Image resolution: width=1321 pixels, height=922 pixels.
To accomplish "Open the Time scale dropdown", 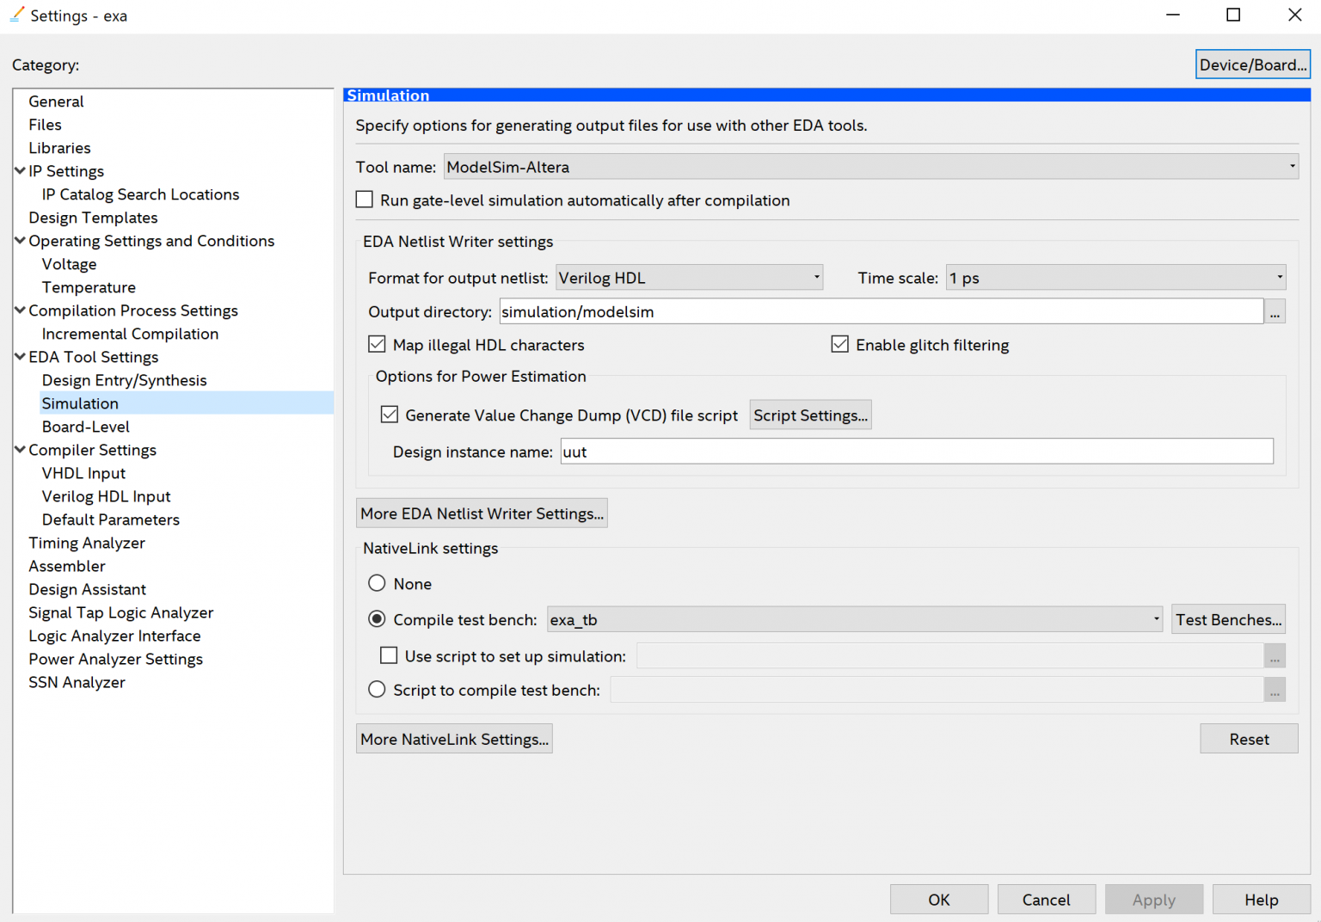I will point(1115,278).
